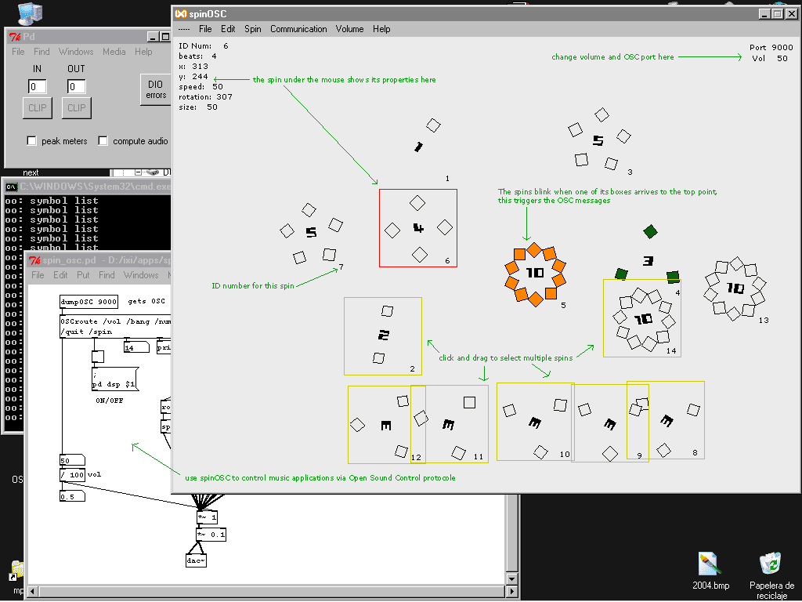The image size is (802, 602).
Task: Click the '/ 100' vol object box
Action: pyautogui.click(x=73, y=475)
